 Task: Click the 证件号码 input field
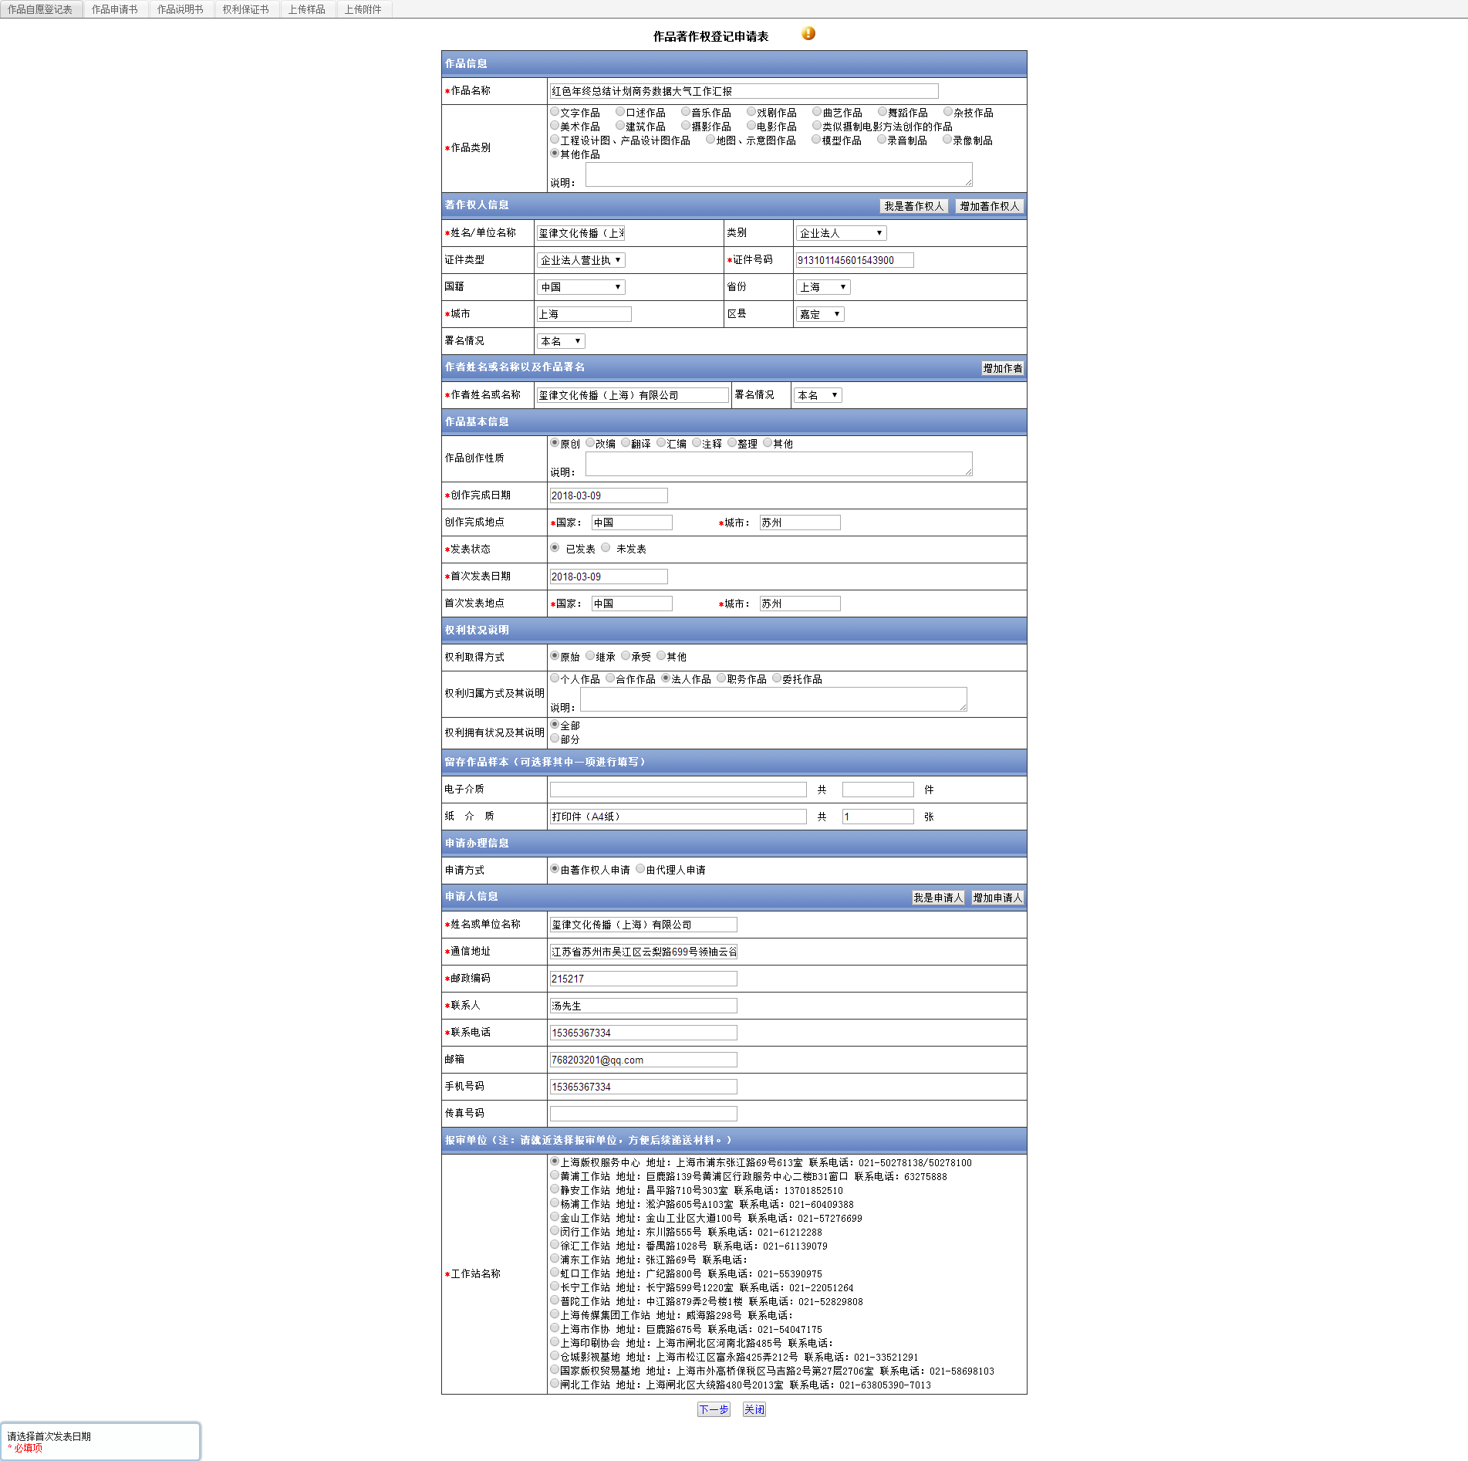coord(855,260)
